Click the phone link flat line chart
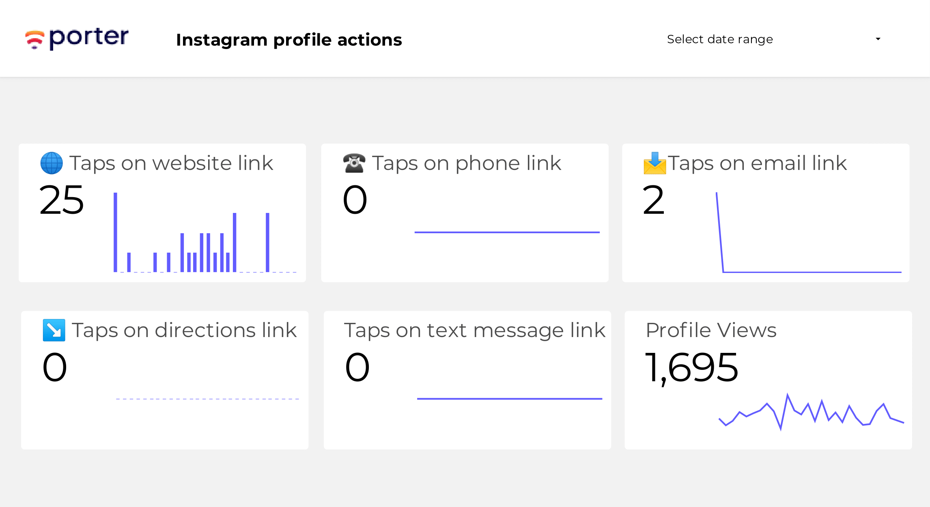The width and height of the screenshot is (930, 507). coord(507,232)
